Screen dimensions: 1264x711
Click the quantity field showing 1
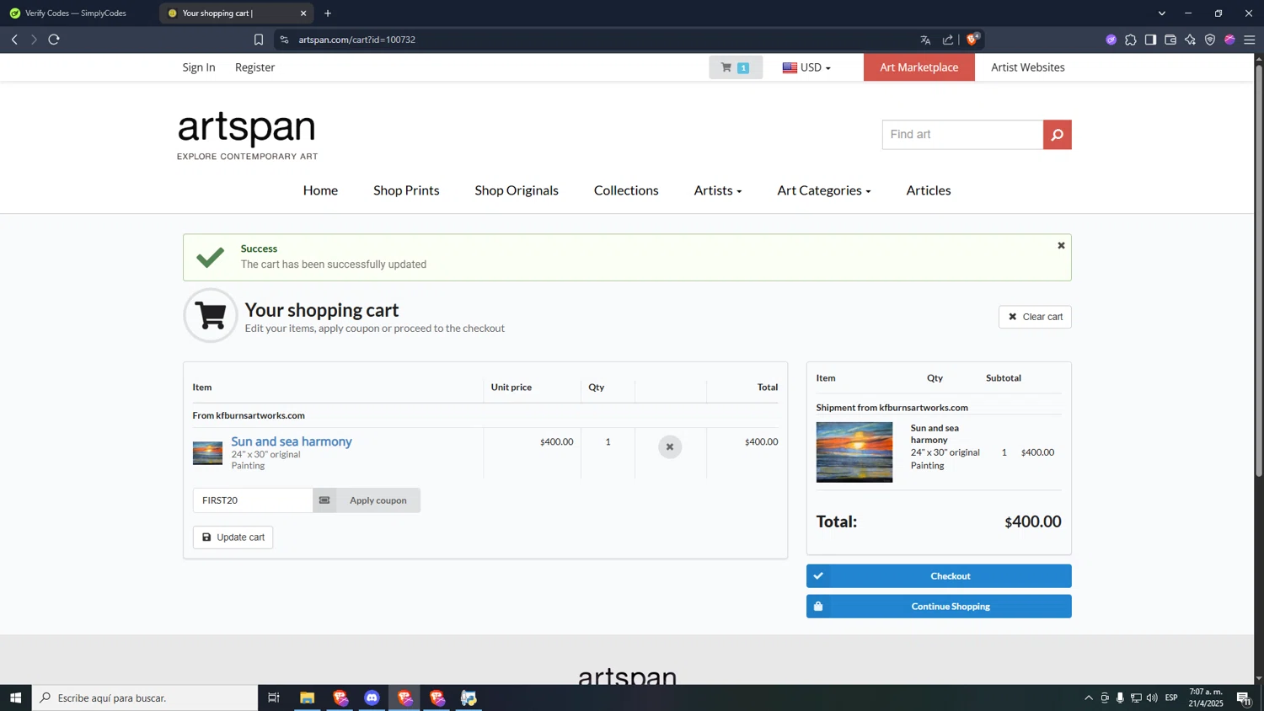point(608,441)
